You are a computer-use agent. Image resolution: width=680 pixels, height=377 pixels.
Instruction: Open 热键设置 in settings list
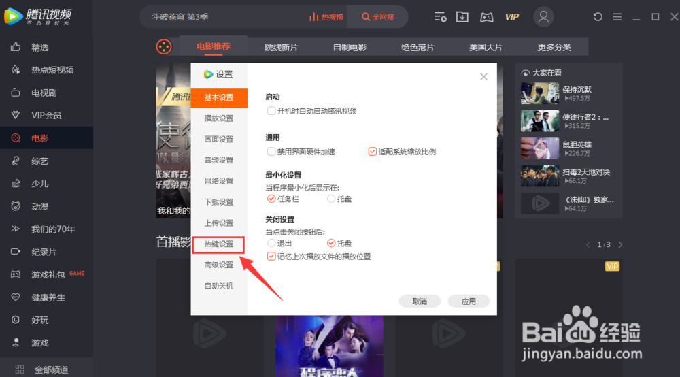click(x=219, y=244)
